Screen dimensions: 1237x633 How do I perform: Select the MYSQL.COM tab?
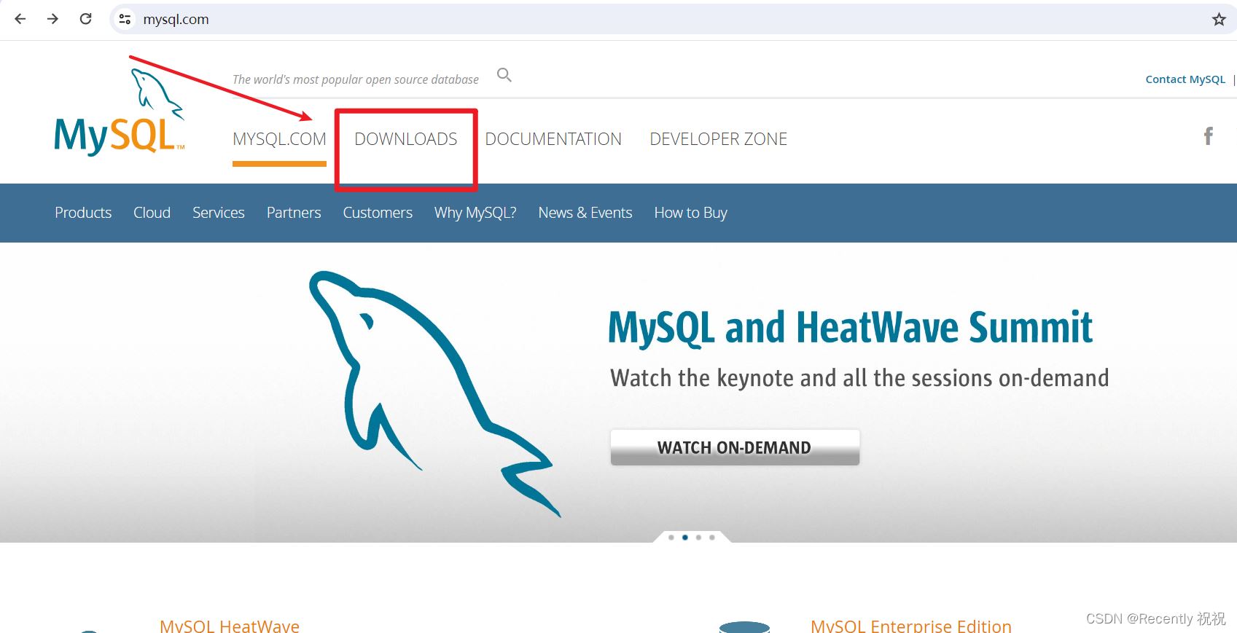(279, 139)
